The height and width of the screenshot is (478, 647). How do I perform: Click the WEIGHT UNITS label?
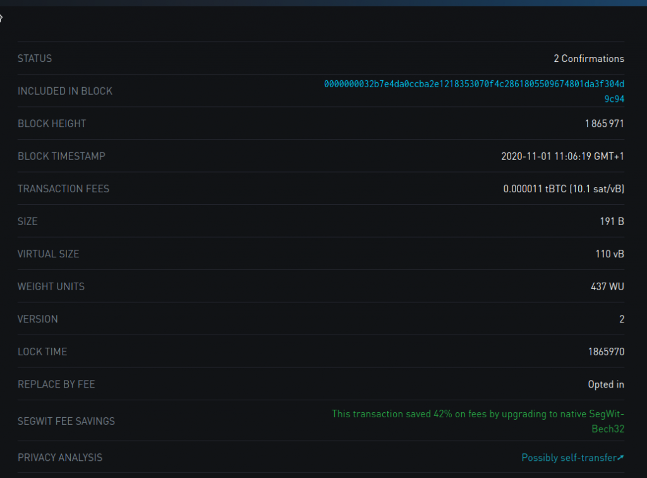point(51,287)
